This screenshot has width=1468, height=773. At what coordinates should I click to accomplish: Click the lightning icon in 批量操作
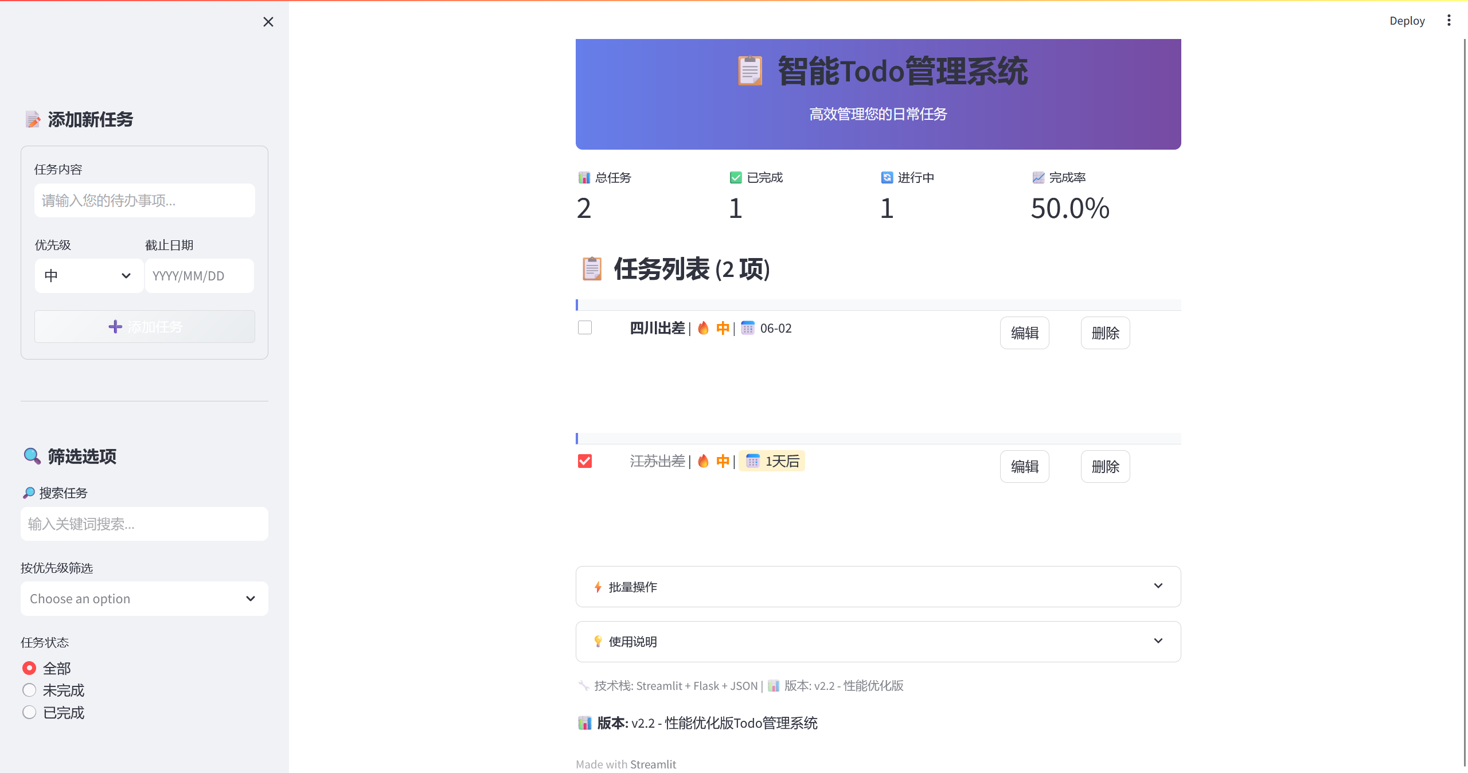[x=598, y=587]
